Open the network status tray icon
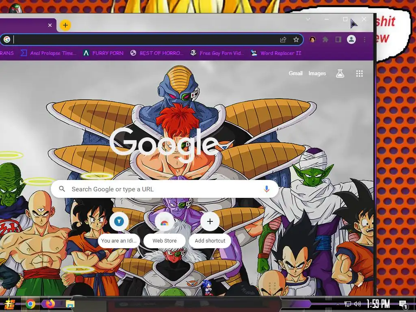The image size is (416, 312). (348, 304)
